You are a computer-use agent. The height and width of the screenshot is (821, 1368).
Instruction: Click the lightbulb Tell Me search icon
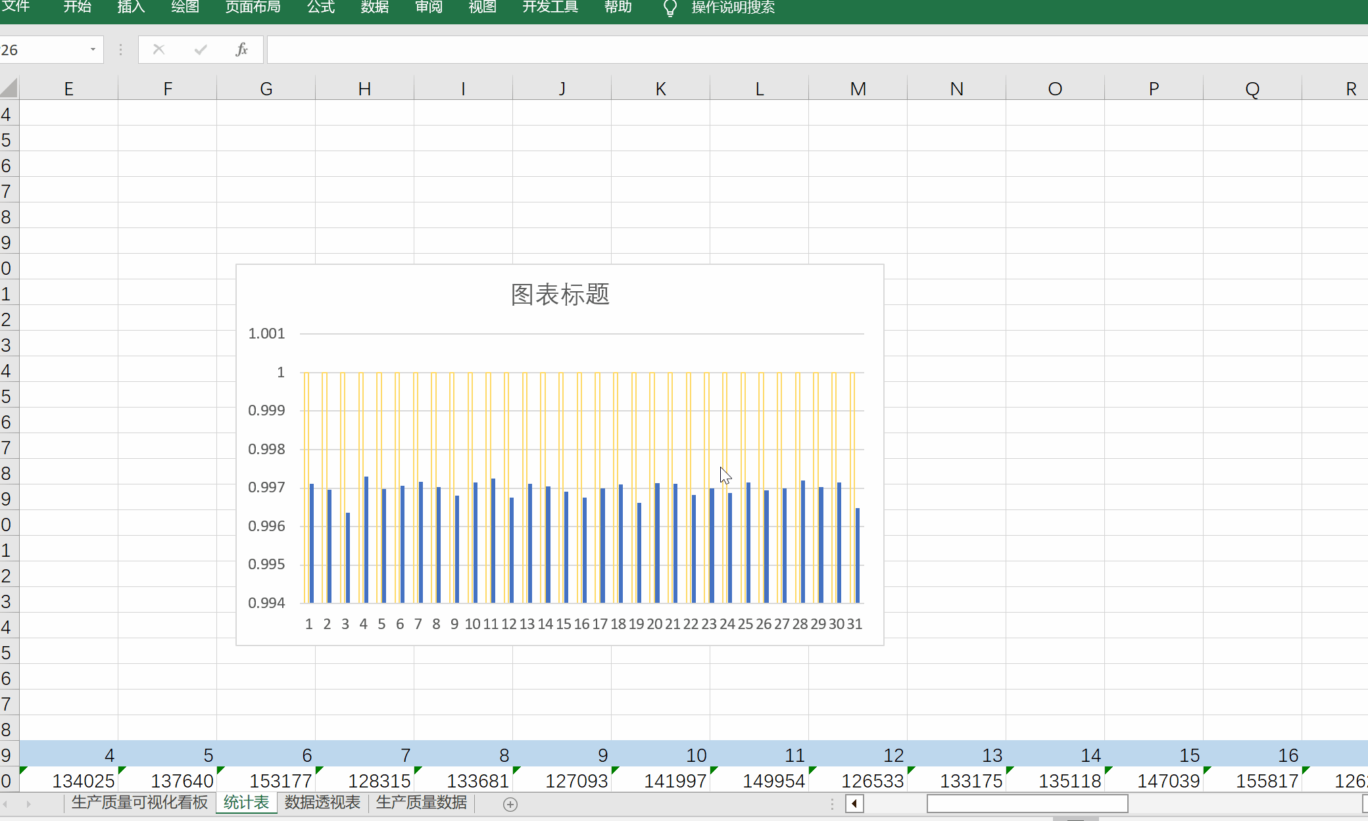670,8
